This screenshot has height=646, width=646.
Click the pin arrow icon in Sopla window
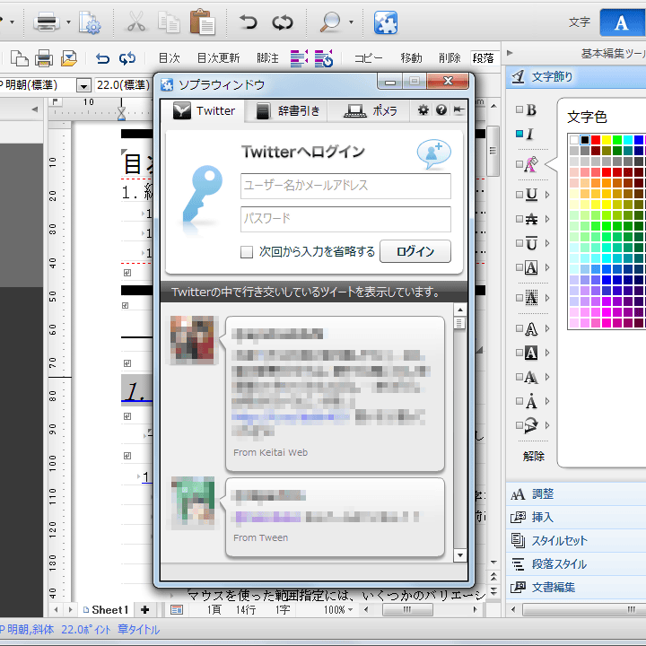click(x=458, y=110)
